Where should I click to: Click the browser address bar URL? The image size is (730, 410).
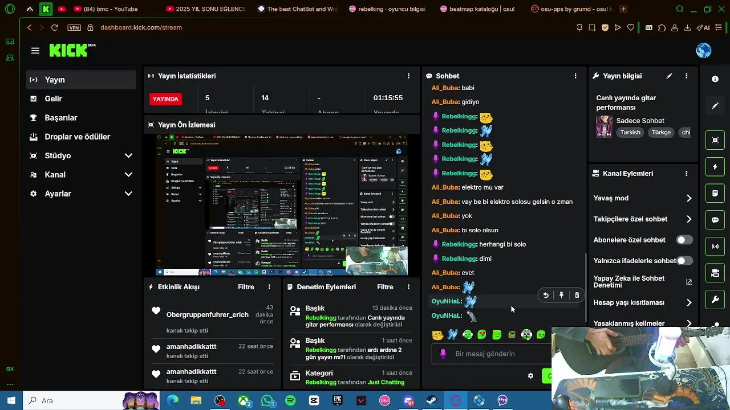[x=141, y=27]
